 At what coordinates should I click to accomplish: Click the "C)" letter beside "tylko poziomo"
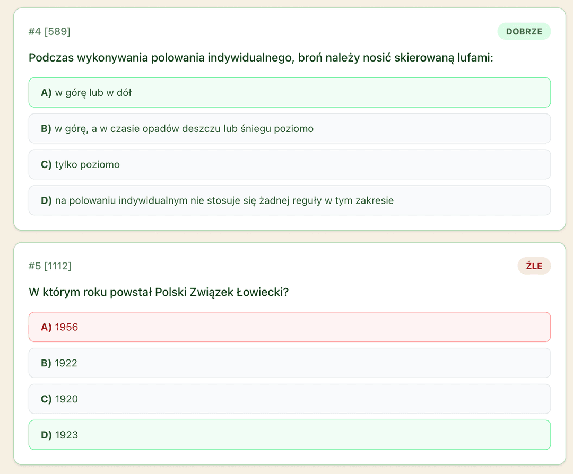(x=46, y=165)
